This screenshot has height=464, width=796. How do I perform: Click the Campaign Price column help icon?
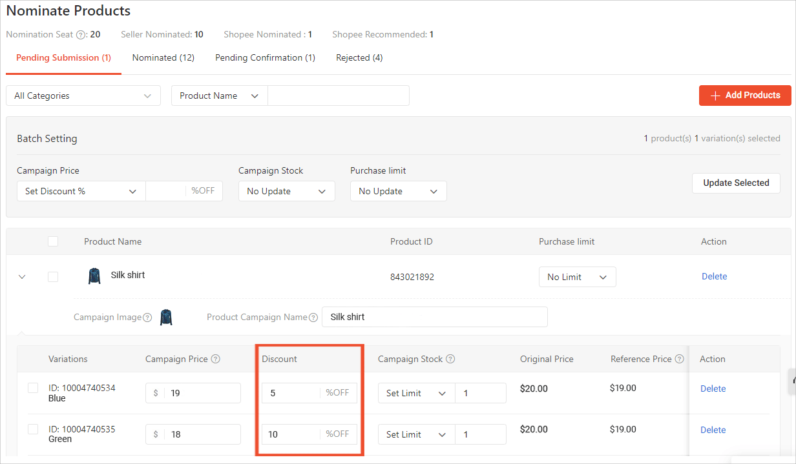[x=215, y=359]
